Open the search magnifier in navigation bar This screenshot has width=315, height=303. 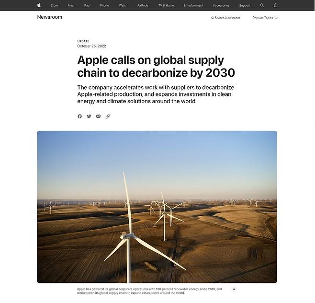262,5
